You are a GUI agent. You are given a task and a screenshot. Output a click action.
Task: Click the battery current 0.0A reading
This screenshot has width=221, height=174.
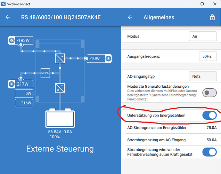(68, 132)
